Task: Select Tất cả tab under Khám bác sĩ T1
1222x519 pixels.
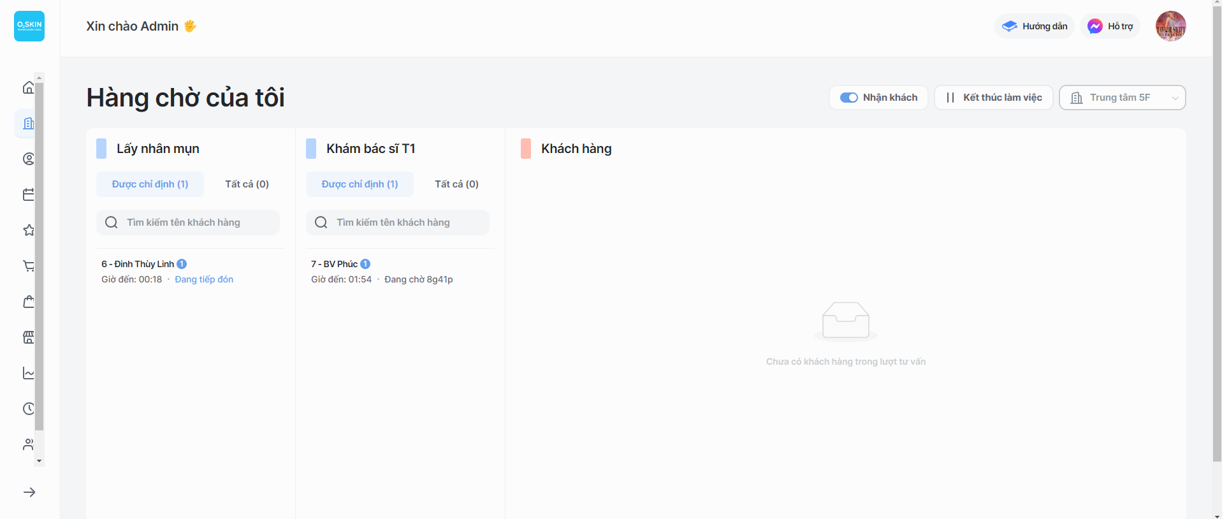Action: [456, 184]
